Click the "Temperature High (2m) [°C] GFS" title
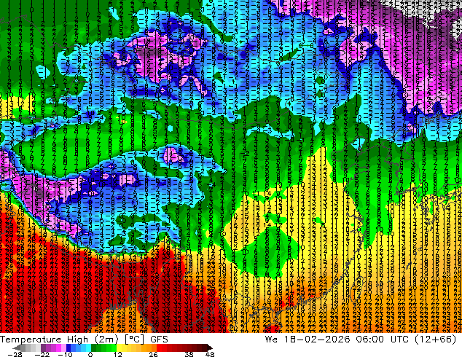462x357 pixels. (84, 340)
